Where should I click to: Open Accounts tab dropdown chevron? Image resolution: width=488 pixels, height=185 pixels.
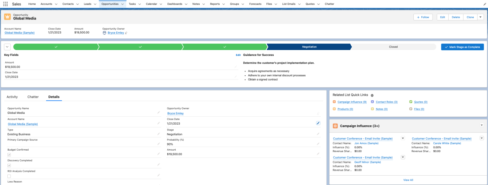coord(56,4)
